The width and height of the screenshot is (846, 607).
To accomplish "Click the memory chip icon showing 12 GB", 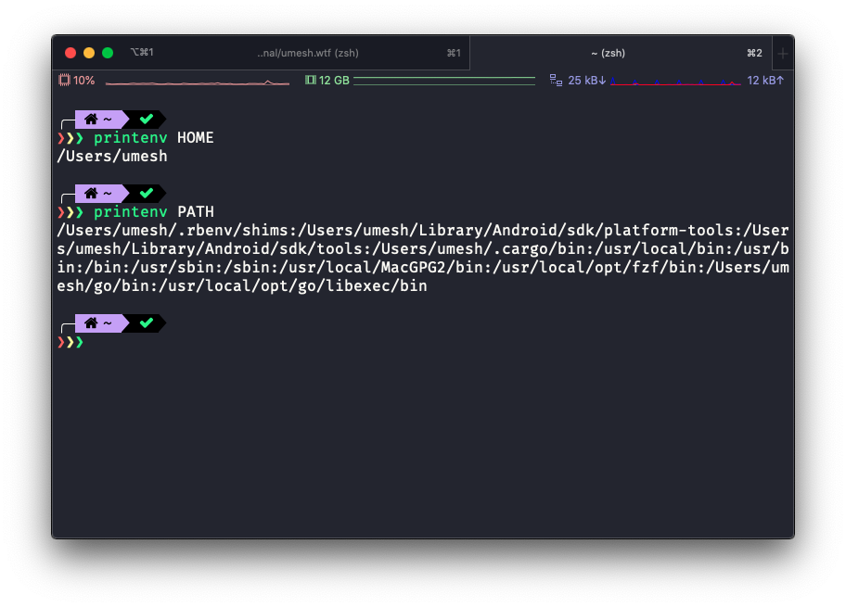I will pos(311,81).
